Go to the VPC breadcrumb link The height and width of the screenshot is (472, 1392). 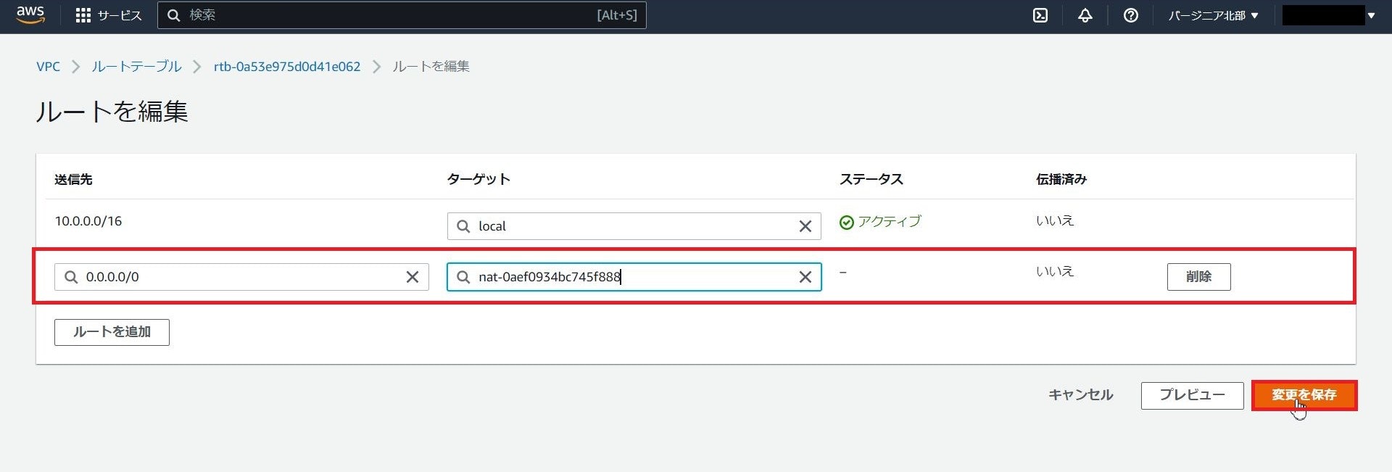(48, 67)
